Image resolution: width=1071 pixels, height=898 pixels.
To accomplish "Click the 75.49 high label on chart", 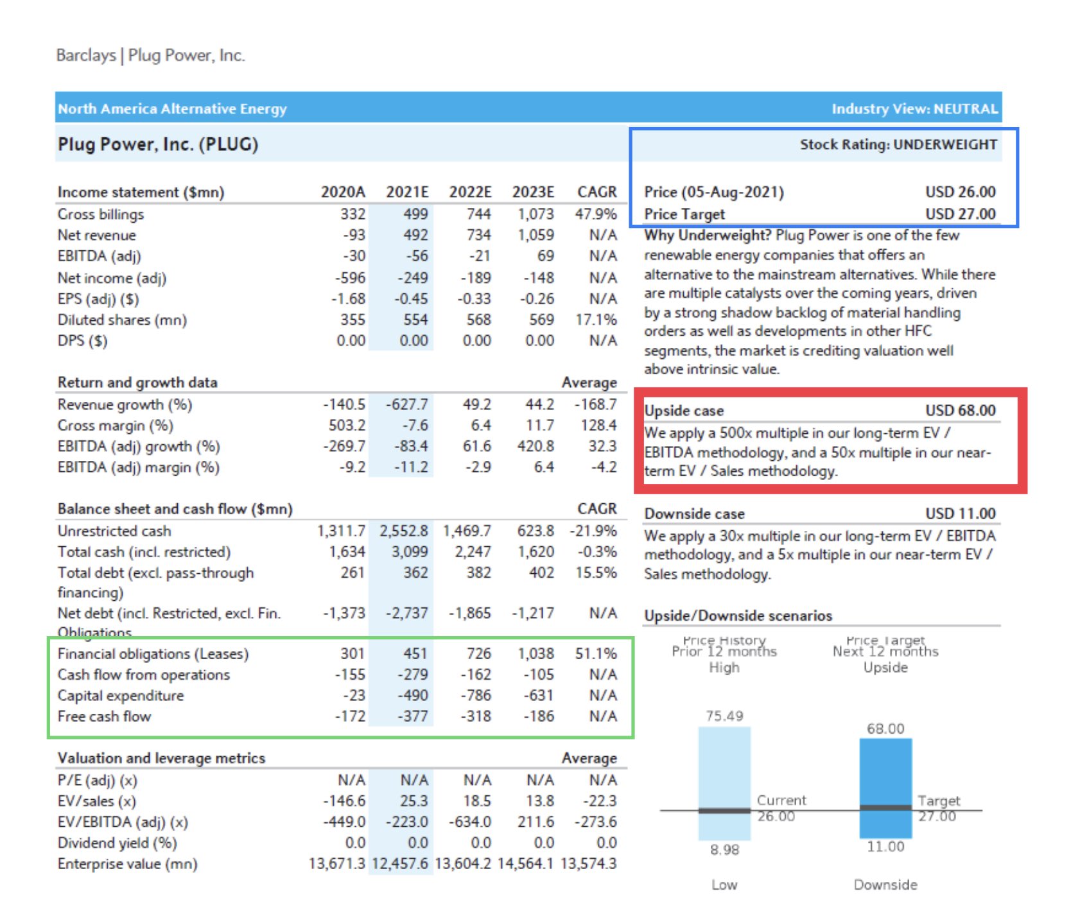I will (724, 716).
